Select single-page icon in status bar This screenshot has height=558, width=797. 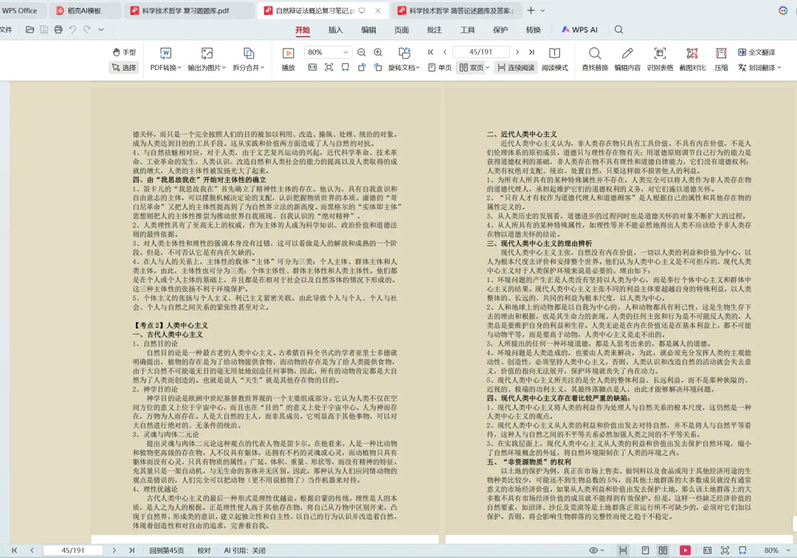click(645, 551)
